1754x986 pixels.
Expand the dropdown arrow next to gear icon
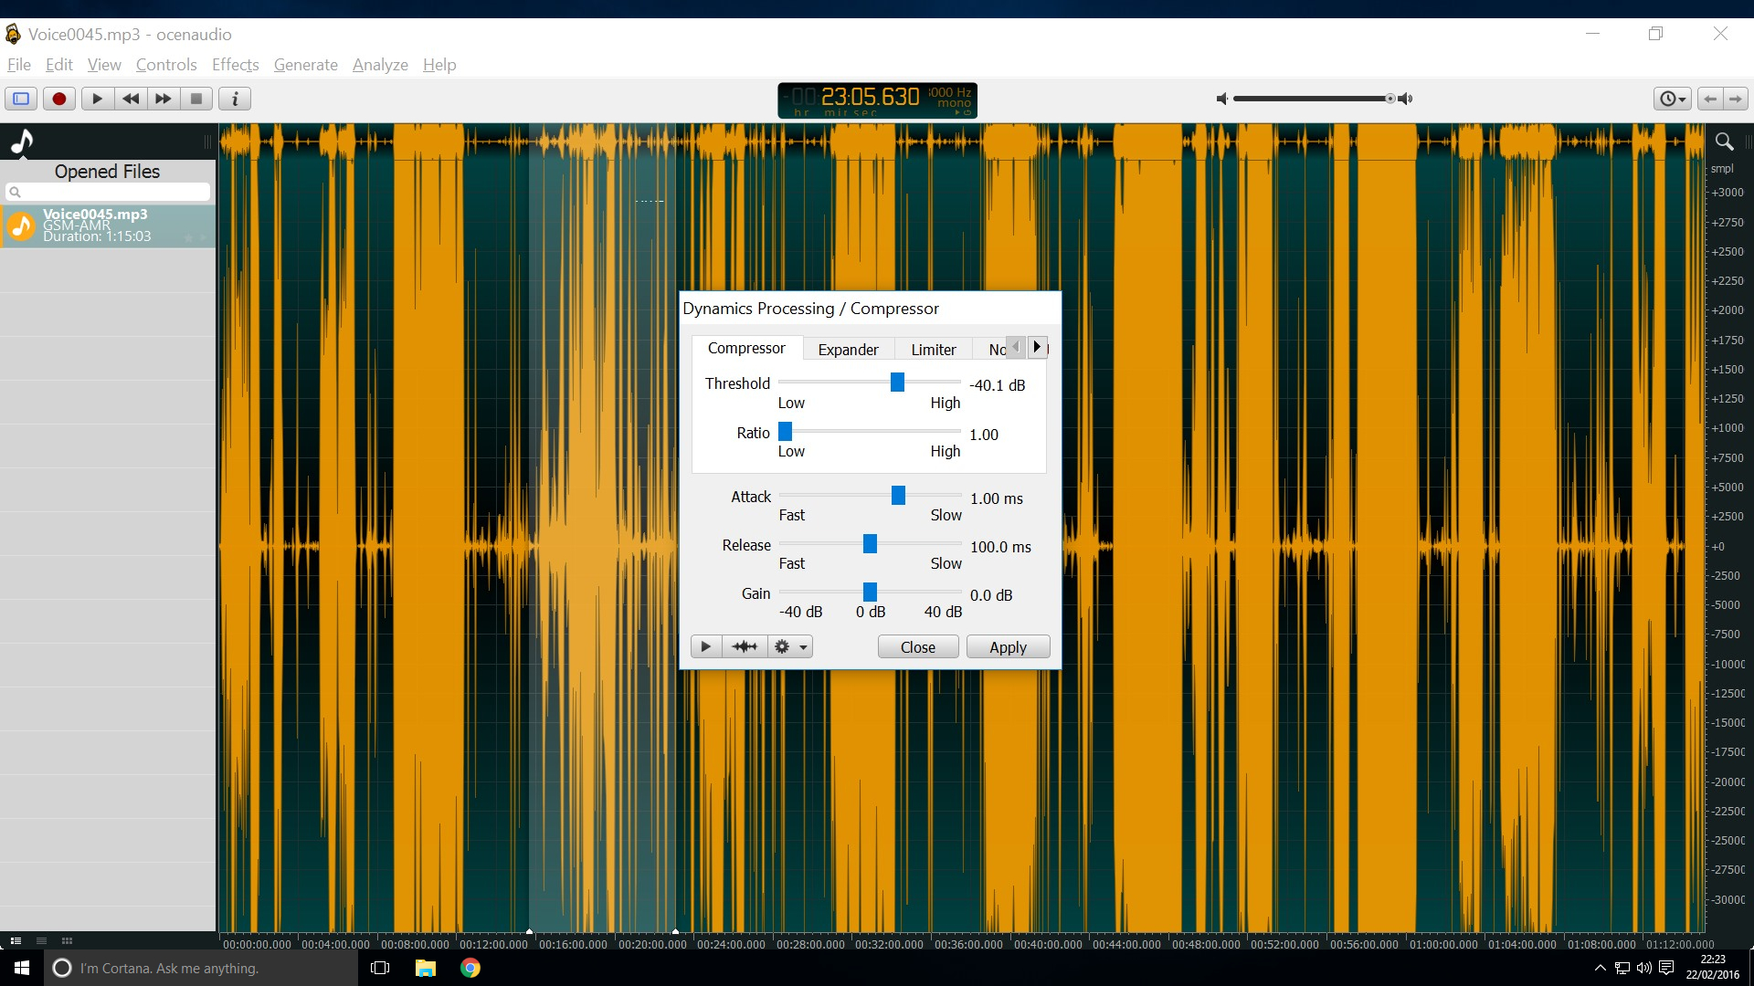coord(798,646)
